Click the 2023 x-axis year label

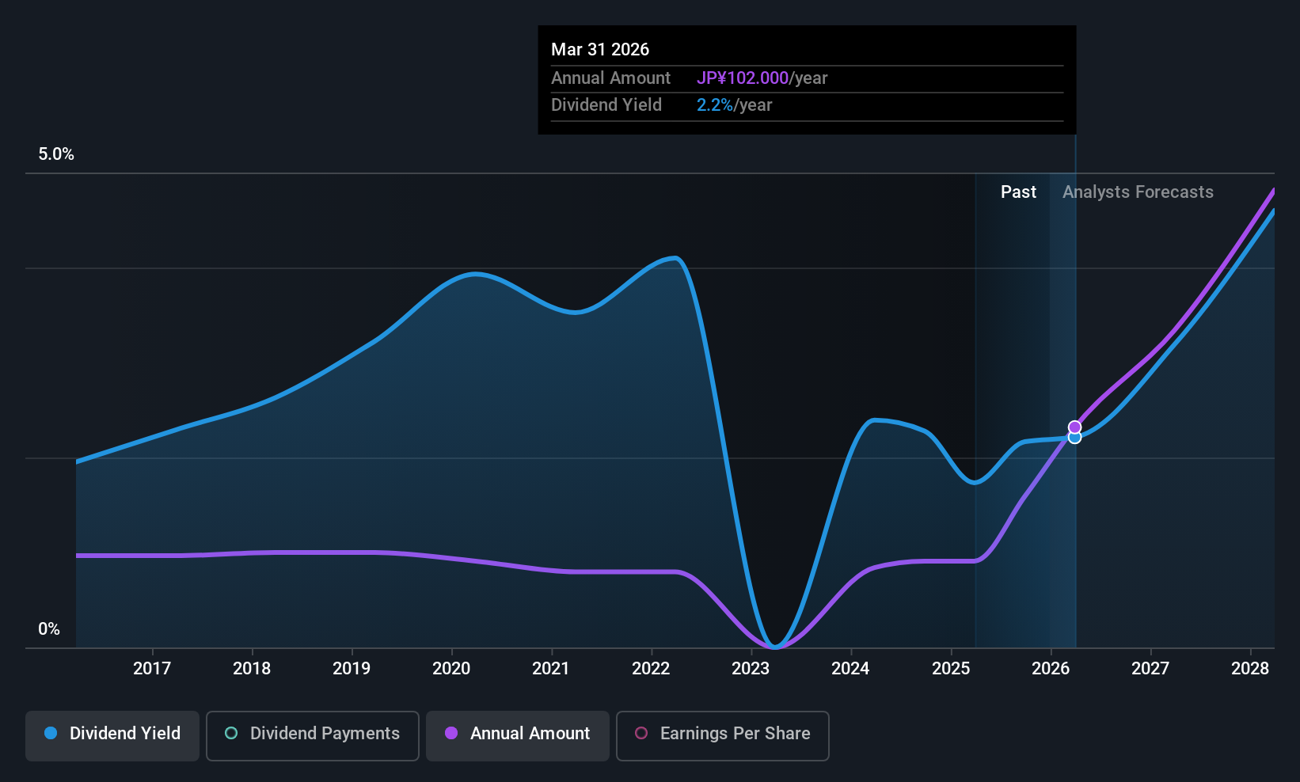coord(751,668)
